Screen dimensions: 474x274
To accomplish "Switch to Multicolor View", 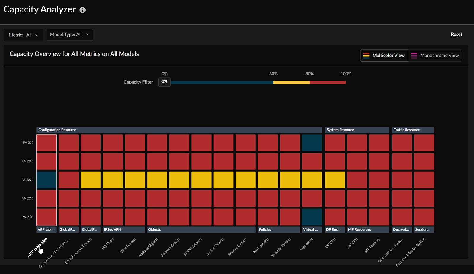I will pos(384,56).
